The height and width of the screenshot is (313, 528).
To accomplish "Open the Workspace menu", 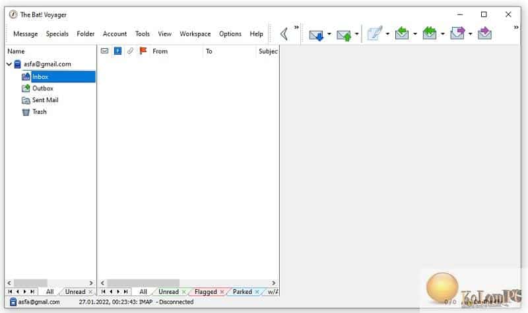I will (195, 34).
